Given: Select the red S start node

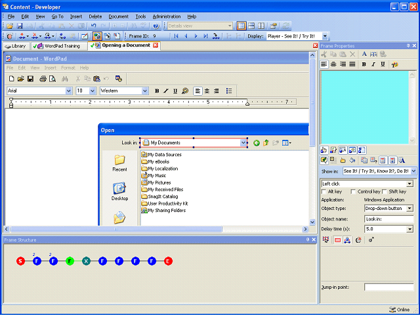Looking at the screenshot, I should point(20,261).
